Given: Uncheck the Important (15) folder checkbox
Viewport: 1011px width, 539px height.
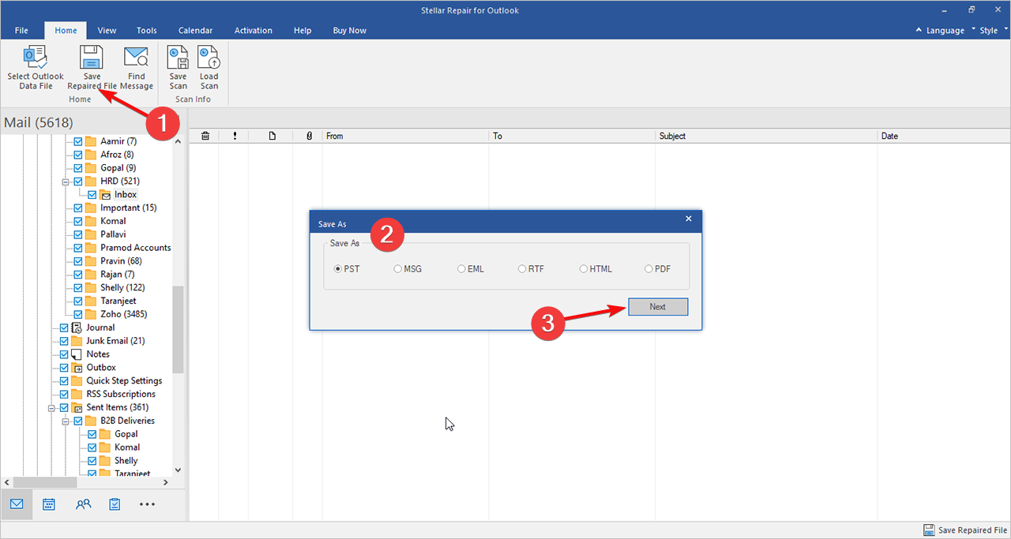Looking at the screenshot, I should point(78,208).
